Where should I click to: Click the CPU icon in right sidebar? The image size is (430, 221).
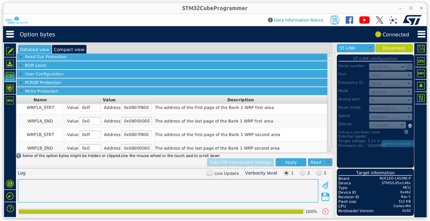click(421, 61)
